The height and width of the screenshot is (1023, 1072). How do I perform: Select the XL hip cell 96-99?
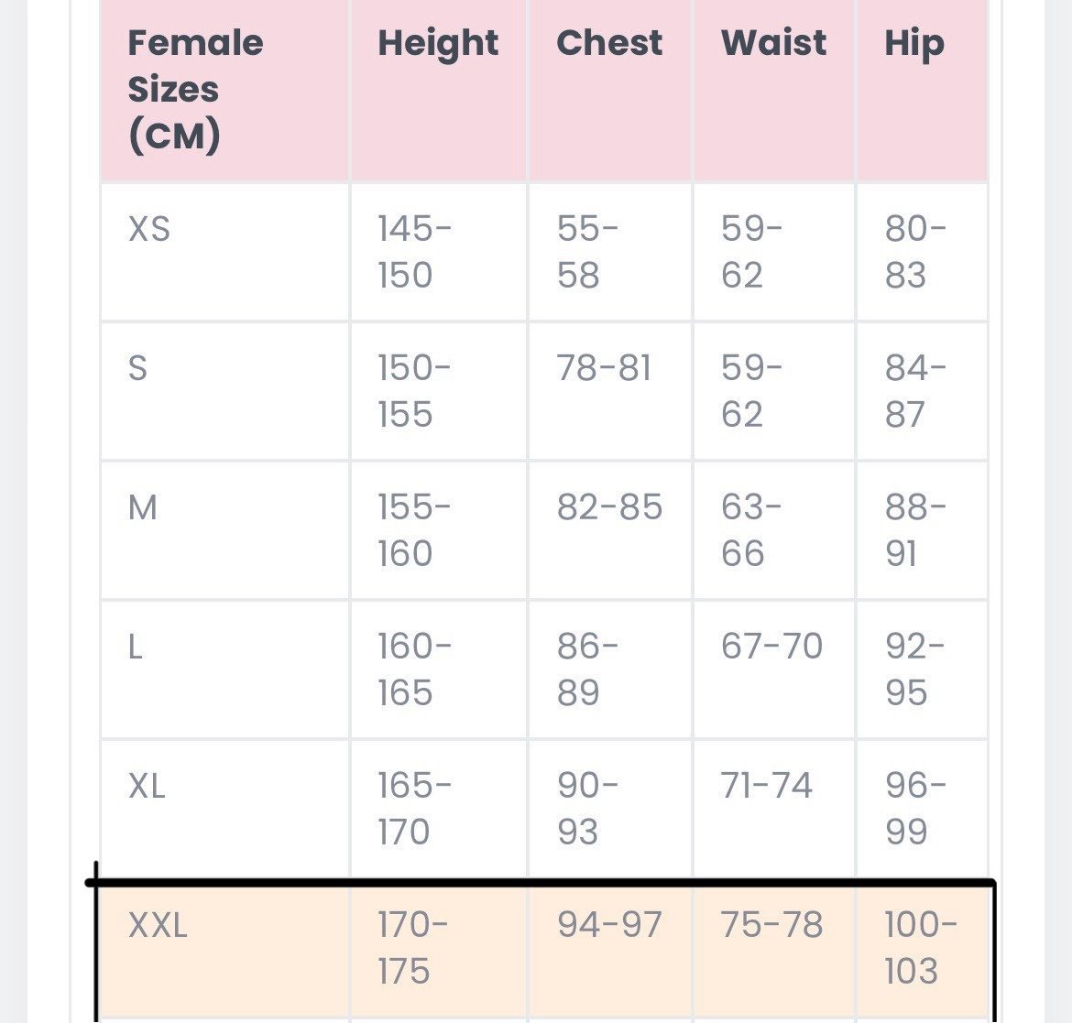(x=923, y=809)
